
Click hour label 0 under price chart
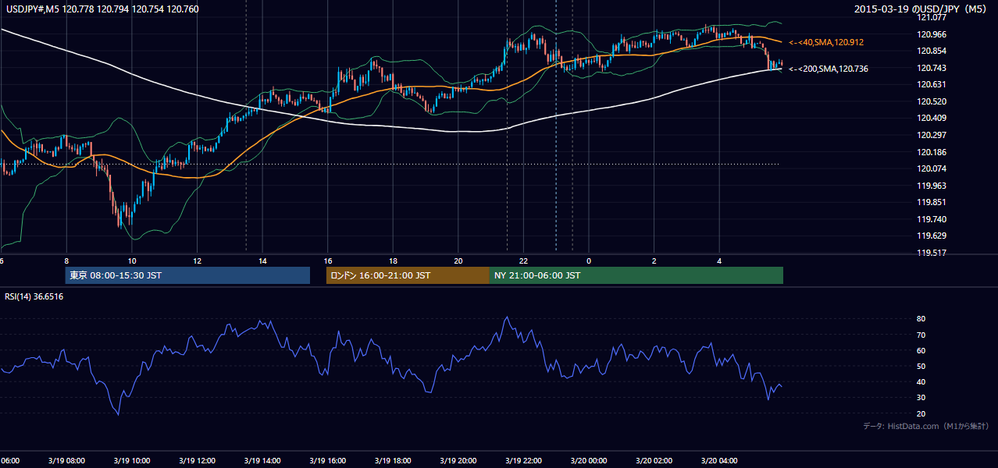589,261
